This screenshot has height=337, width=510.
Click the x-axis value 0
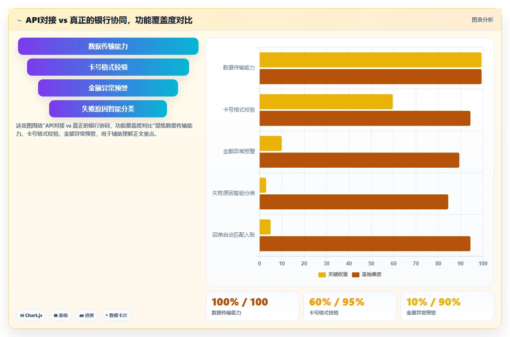[x=260, y=264]
